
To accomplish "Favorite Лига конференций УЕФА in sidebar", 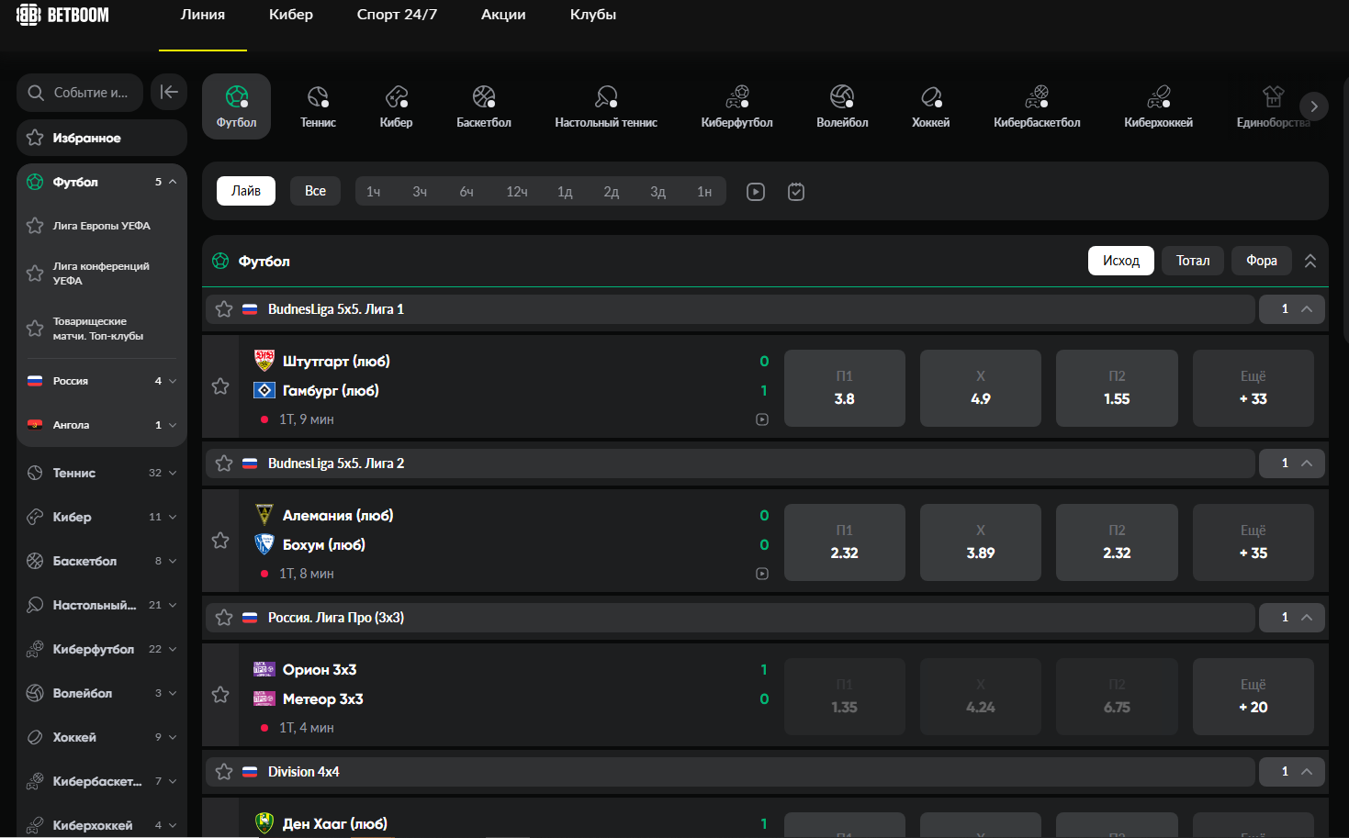I will point(35,274).
